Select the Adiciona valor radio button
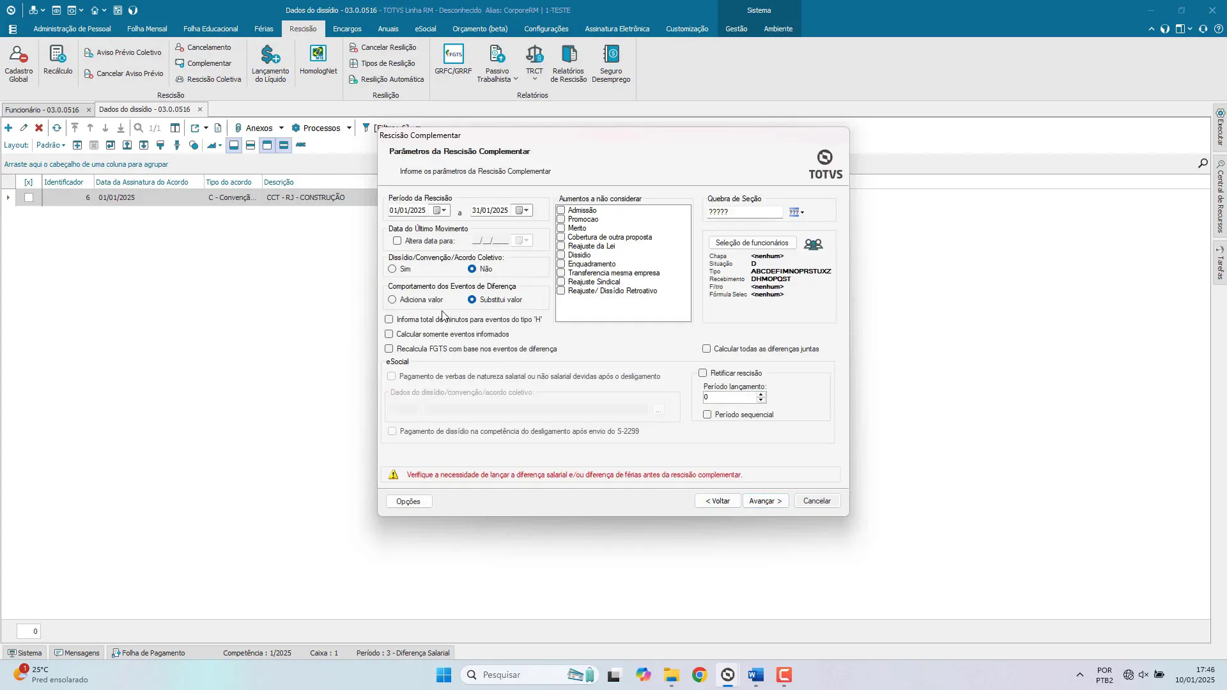 392,300
